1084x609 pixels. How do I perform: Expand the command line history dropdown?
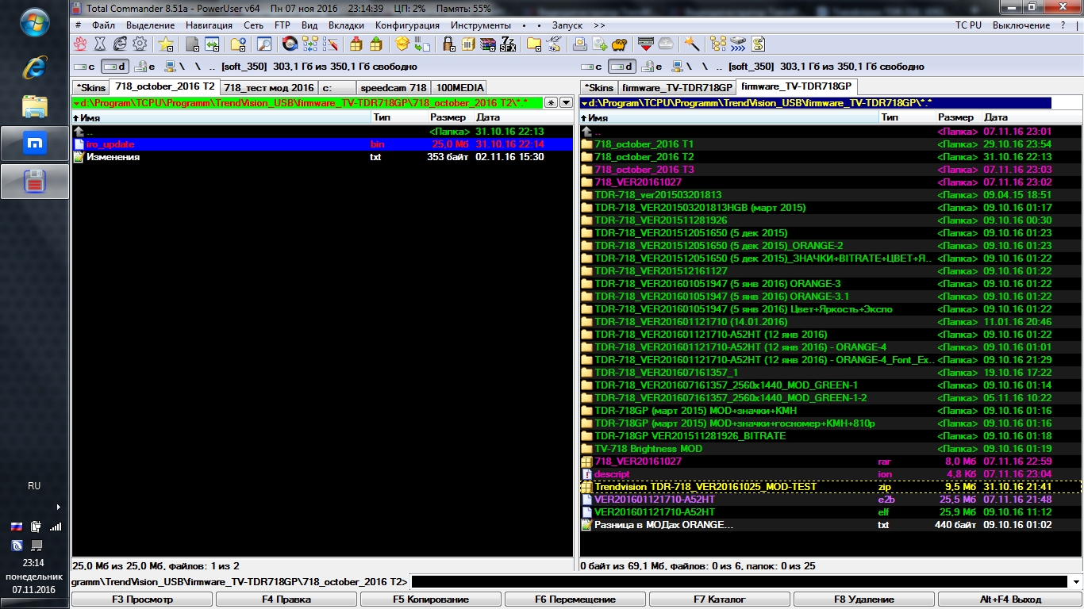(1074, 582)
